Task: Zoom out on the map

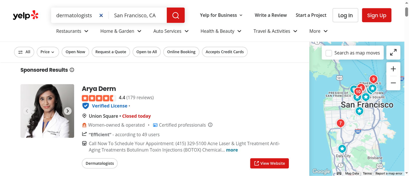Action: pyautogui.click(x=393, y=83)
